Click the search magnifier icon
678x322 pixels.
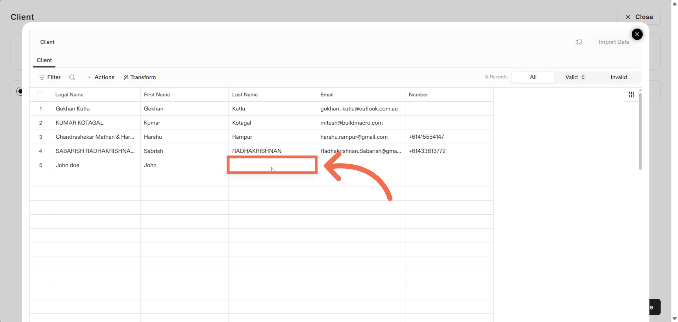click(72, 77)
